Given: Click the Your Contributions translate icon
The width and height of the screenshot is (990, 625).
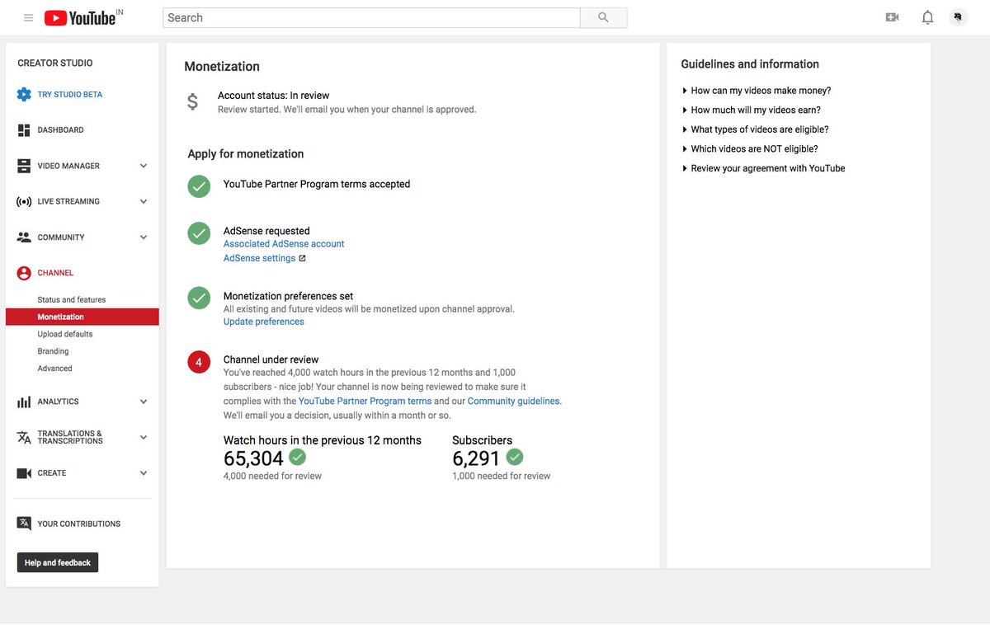Looking at the screenshot, I should click(24, 524).
